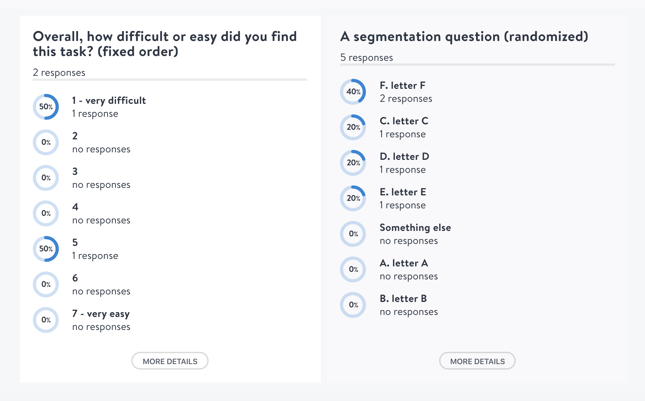This screenshot has width=645, height=401.
Task: Select the 'F. letter F' answer label
Action: click(x=403, y=85)
